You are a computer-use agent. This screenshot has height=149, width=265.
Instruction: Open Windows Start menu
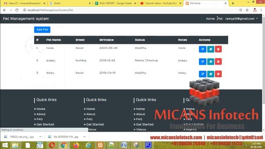[x=5, y=145]
